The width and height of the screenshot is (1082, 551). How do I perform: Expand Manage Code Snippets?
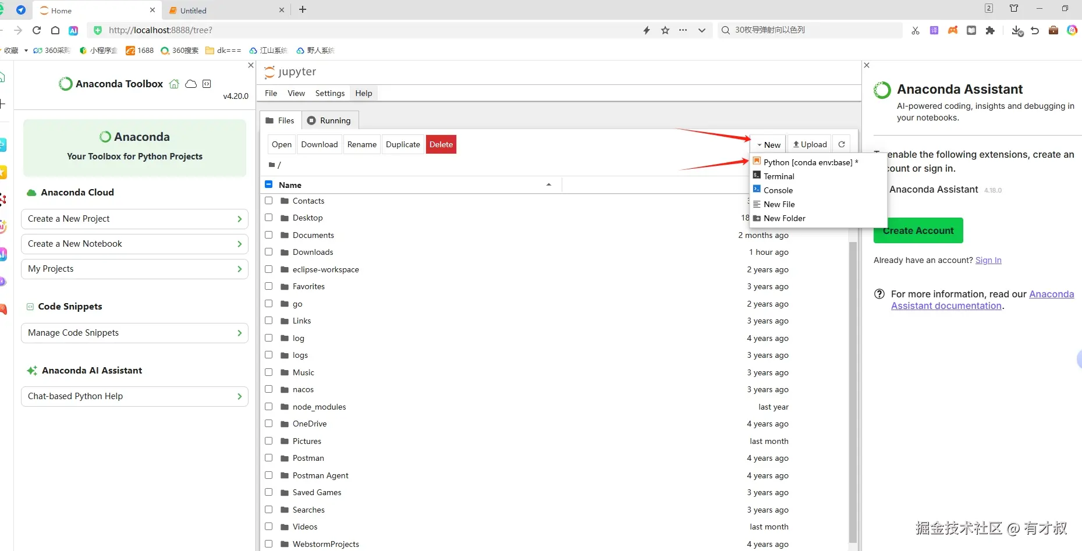point(134,333)
